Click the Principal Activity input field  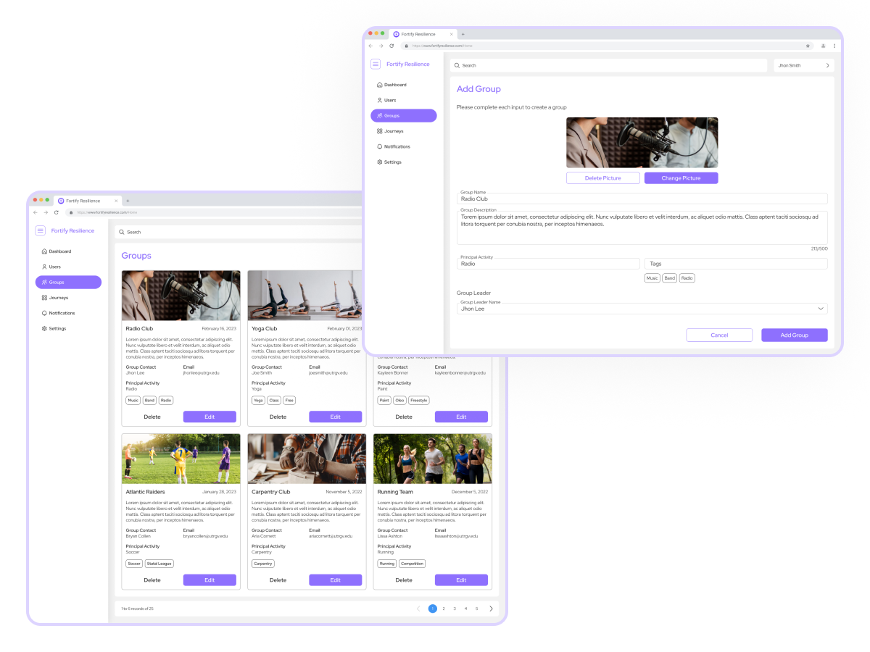point(548,264)
